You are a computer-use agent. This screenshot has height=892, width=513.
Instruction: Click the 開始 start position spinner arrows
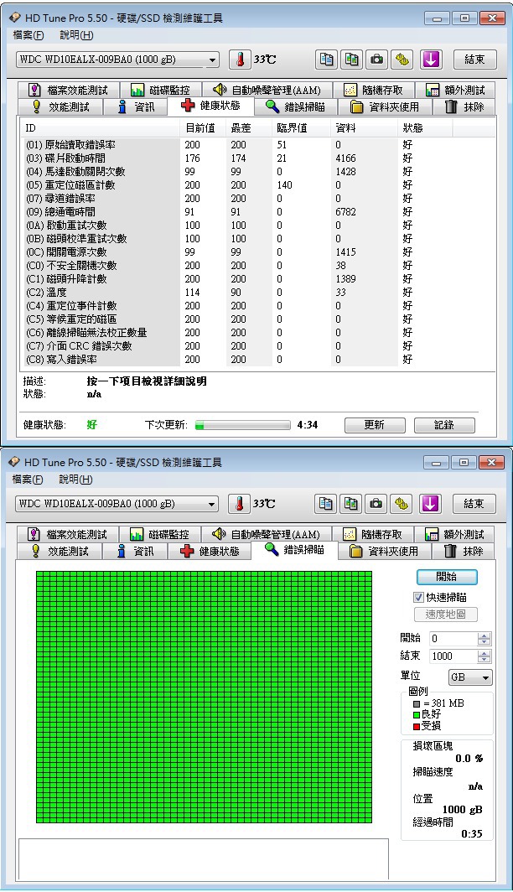click(x=484, y=639)
